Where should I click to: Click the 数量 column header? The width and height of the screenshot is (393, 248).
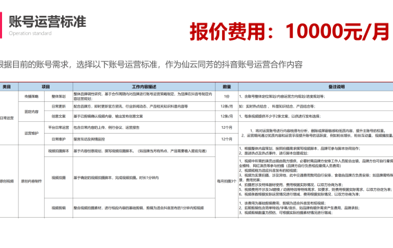(227, 87)
